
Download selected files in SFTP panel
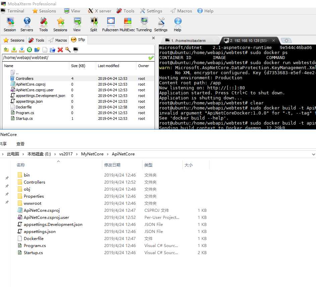(x=14, y=49)
